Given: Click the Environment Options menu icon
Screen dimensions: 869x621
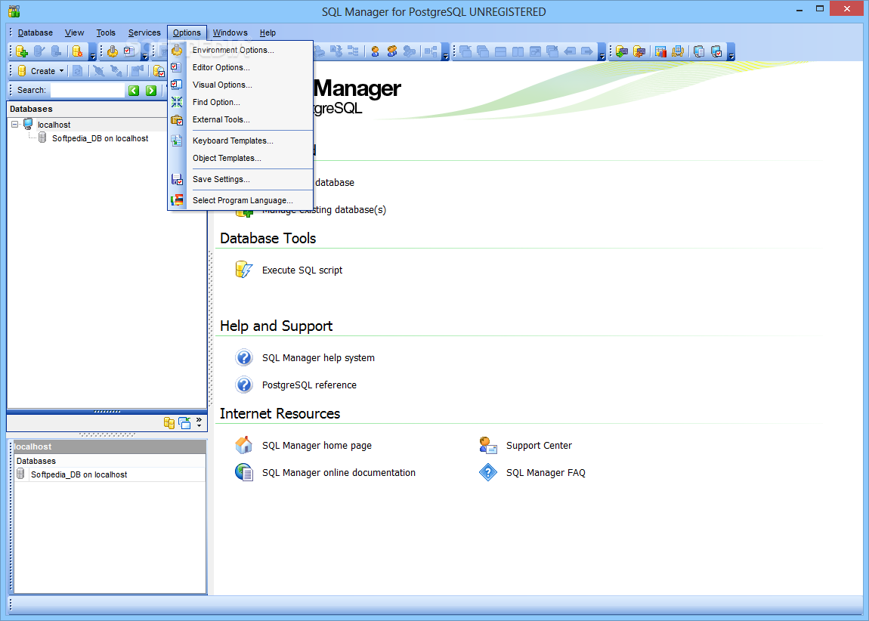Looking at the screenshot, I should (177, 50).
